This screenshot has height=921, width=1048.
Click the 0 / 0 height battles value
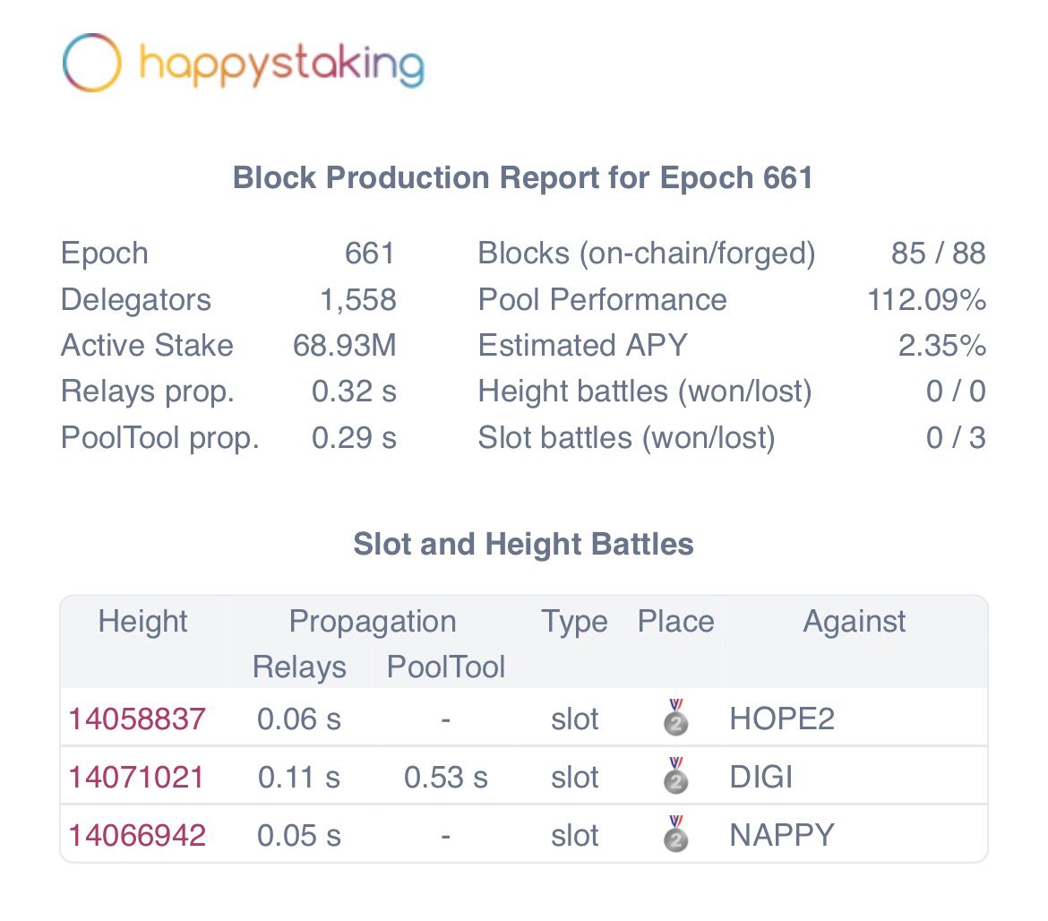956,391
